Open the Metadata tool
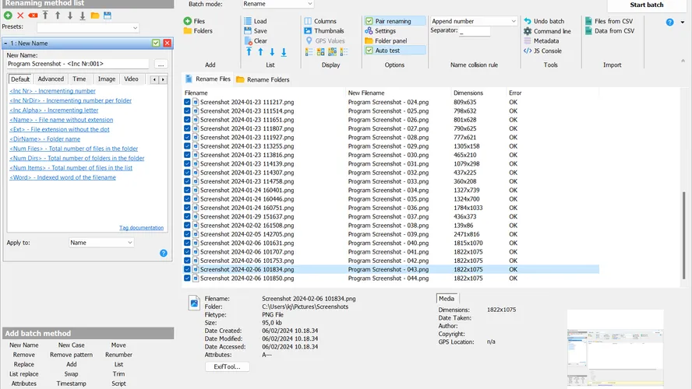The height and width of the screenshot is (389, 692). coord(541,41)
